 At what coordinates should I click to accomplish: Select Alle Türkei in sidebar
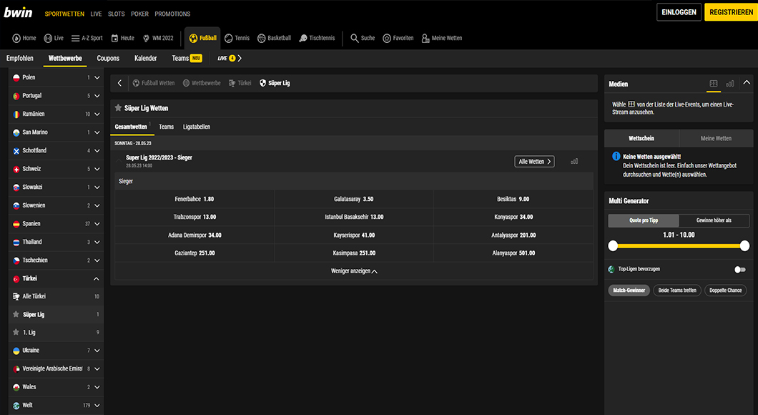(x=56, y=296)
